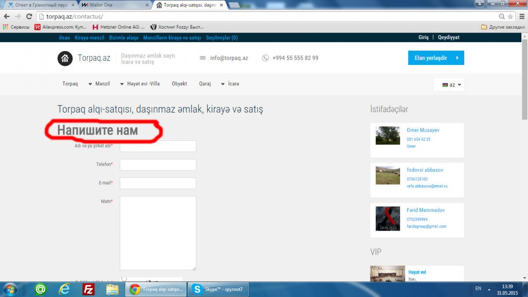528x297 pixels.
Task: Open the Chrome menu hamburger icon
Action: tap(521, 16)
